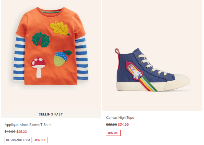The image size is (204, 145).
Task: Click the crossed-out $42.00 original price
Action: coord(10,131)
